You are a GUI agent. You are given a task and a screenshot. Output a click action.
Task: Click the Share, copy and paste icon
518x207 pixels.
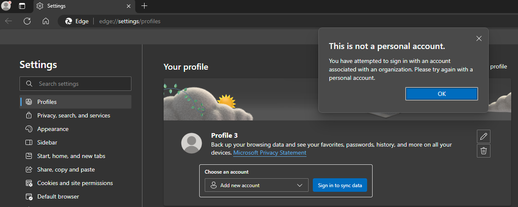[29, 169]
